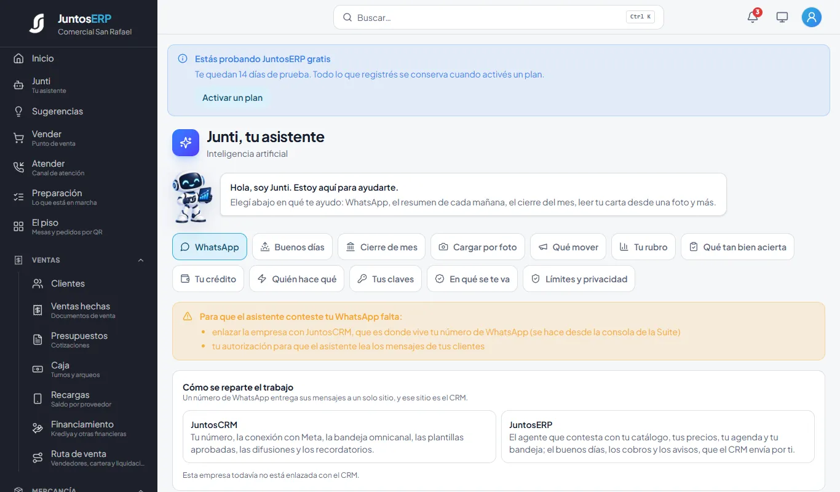840x492 pixels.
Task: Click the Inicio home icon
Action: (x=18, y=58)
